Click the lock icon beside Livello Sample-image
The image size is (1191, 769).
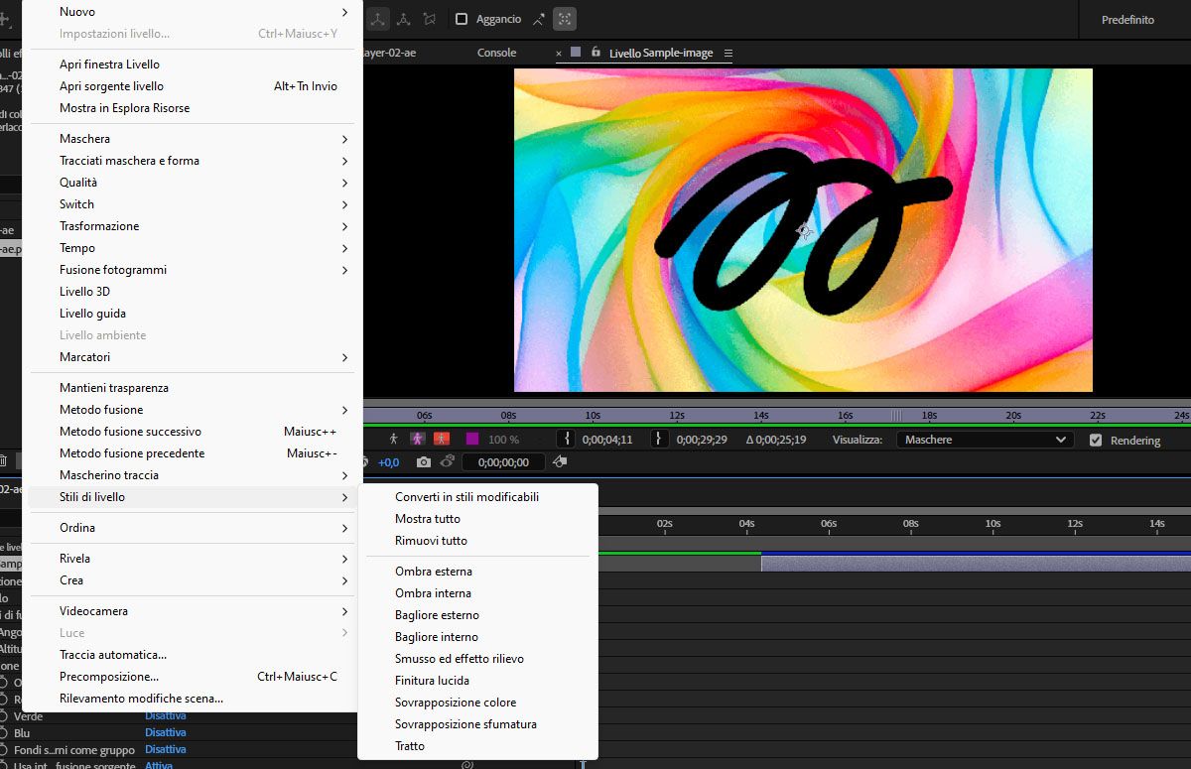click(595, 53)
